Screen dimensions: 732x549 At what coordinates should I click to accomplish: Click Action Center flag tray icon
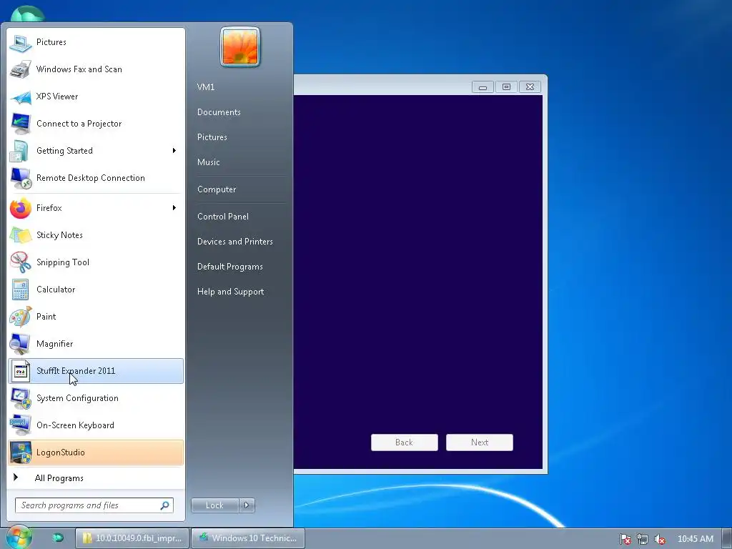[625, 539]
